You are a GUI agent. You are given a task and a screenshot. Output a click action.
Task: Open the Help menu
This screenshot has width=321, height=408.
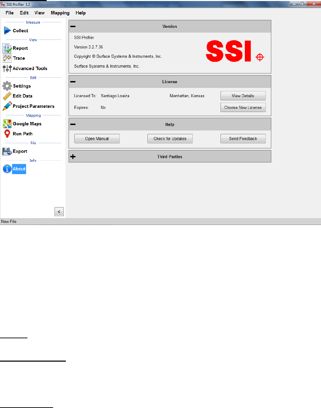click(x=81, y=13)
